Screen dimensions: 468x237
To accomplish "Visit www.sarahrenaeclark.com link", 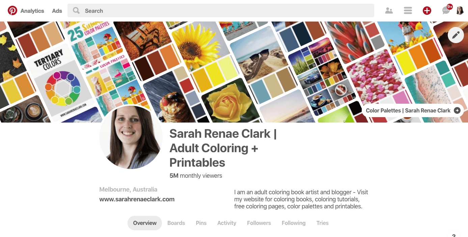I will (137, 199).
